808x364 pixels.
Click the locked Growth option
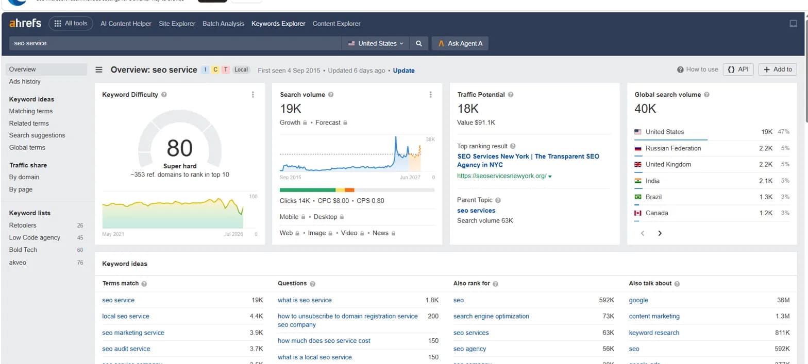(294, 123)
